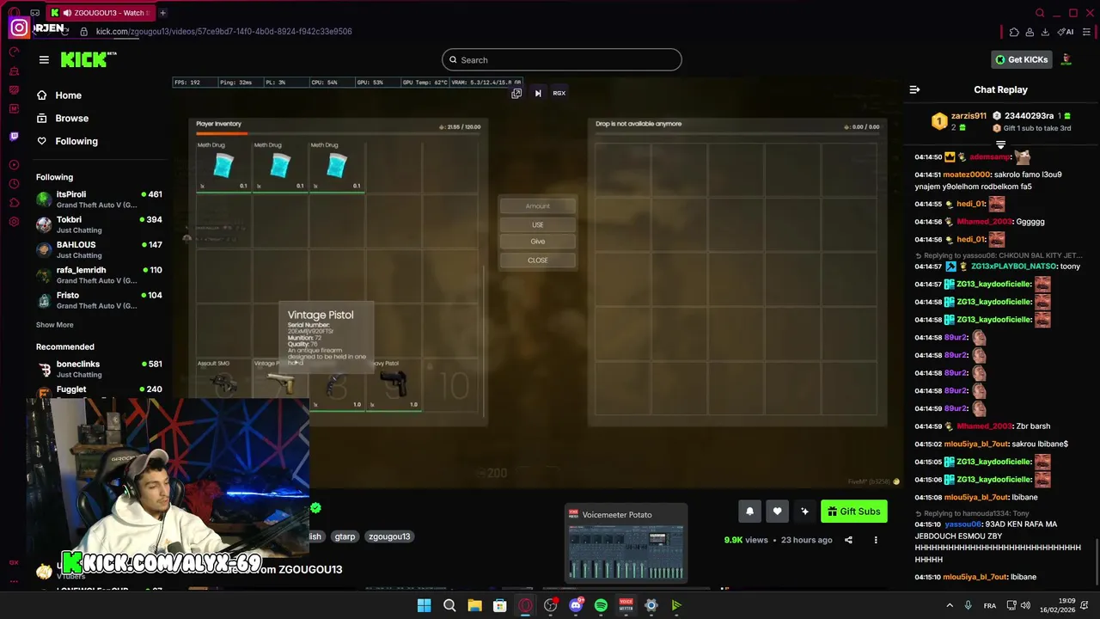Show hidden system tray icons
Image resolution: width=1100 pixels, height=619 pixels.
click(950, 605)
